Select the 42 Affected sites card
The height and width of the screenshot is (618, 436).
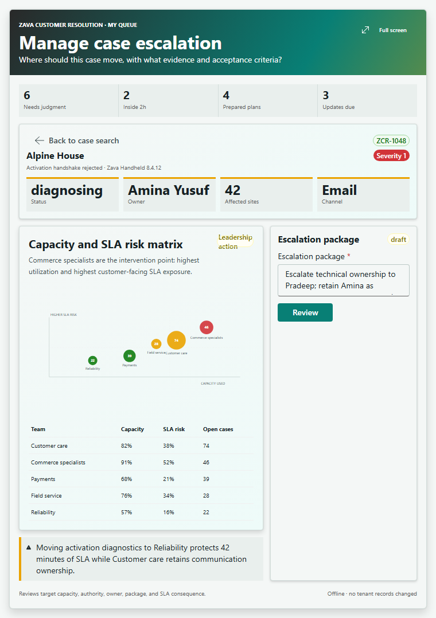pos(266,194)
